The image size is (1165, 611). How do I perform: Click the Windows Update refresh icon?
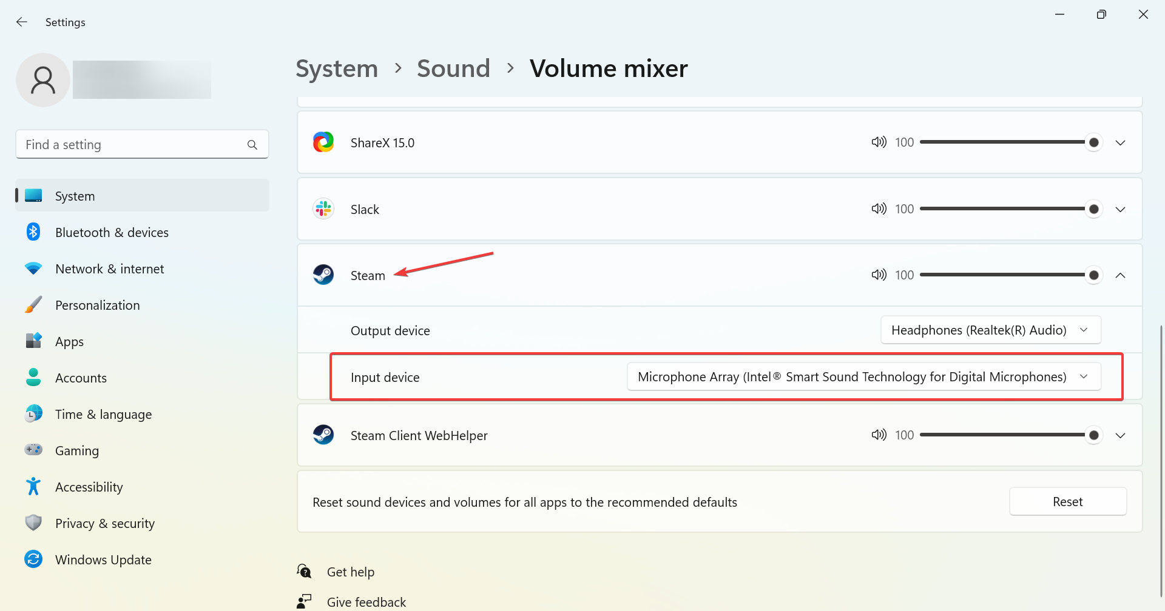tap(33, 559)
